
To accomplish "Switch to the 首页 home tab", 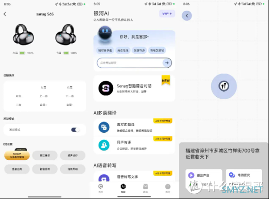I will pyautogui.click(x=101, y=188).
